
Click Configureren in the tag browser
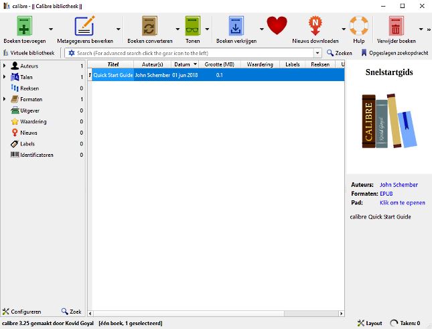click(21, 312)
